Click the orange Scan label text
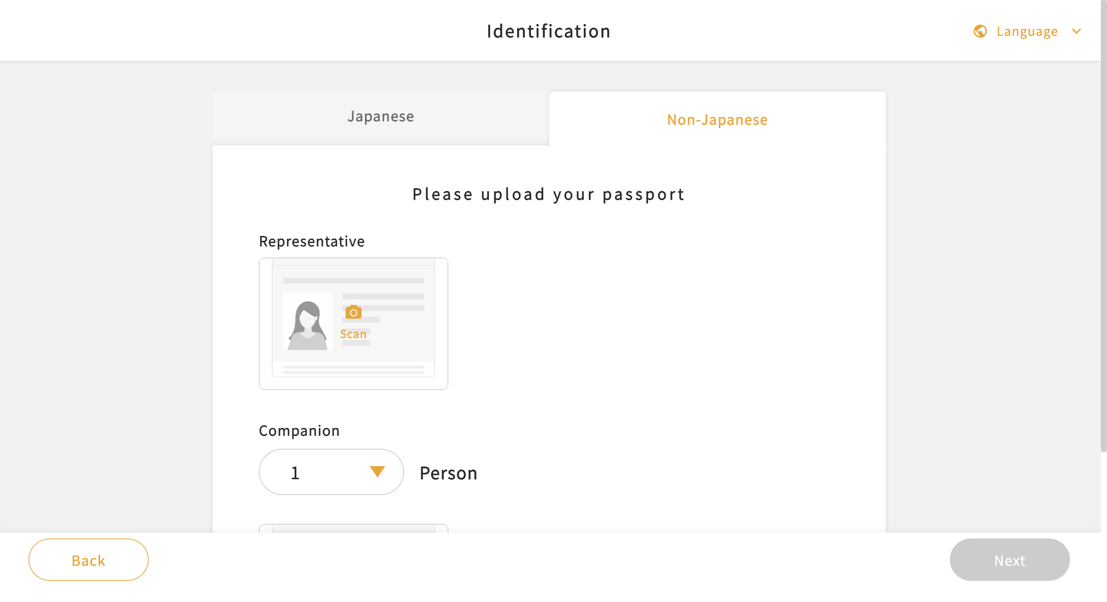 click(353, 334)
